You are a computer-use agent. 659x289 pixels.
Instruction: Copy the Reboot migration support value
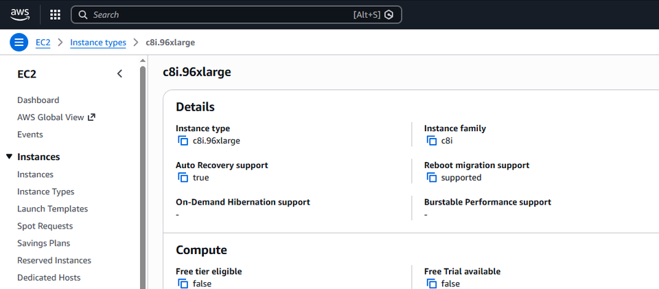[431, 178]
